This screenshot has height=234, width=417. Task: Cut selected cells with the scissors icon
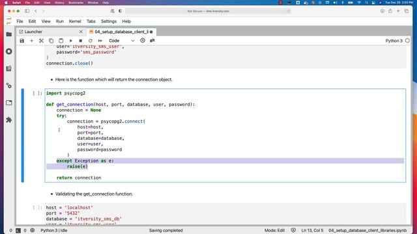(41, 40)
